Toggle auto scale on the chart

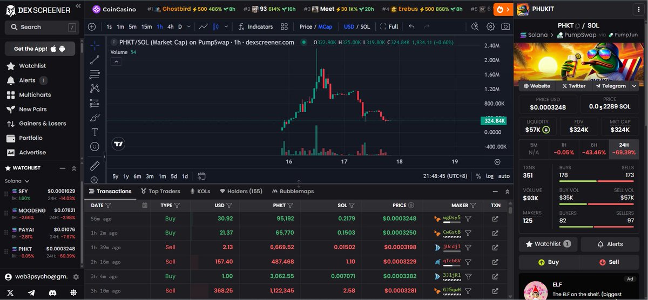tap(504, 176)
